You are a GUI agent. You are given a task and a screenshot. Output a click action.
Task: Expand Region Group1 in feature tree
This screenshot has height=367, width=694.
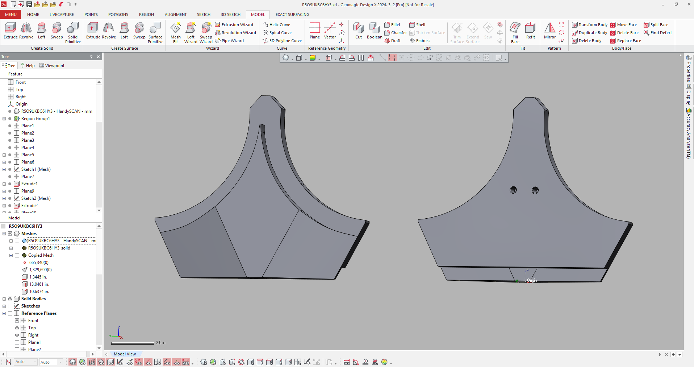[x=4, y=119]
